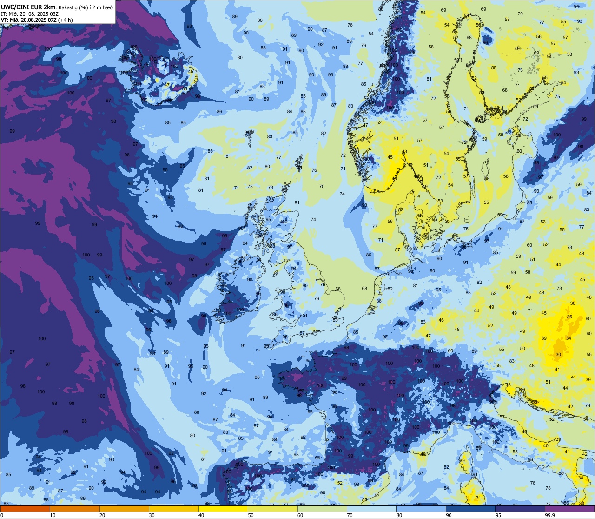Image resolution: width=595 pixels, height=519 pixels.
Task: Select the 90–95% medium blue legend swatch
Action: [x=470, y=508]
